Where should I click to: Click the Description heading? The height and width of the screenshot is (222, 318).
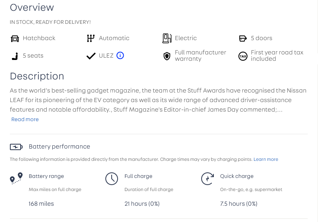37,76
